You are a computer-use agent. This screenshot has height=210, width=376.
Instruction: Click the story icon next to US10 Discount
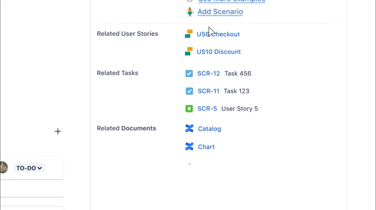189,51
